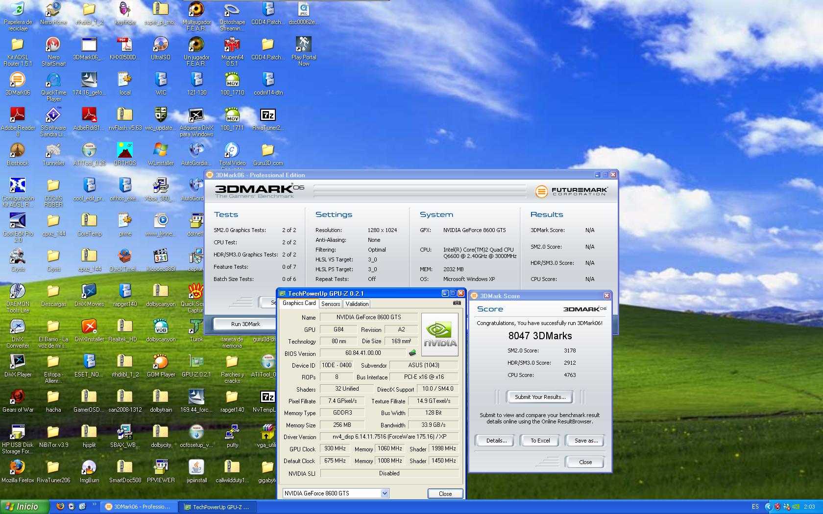Open the UltraISO desktop icon

pos(161,48)
